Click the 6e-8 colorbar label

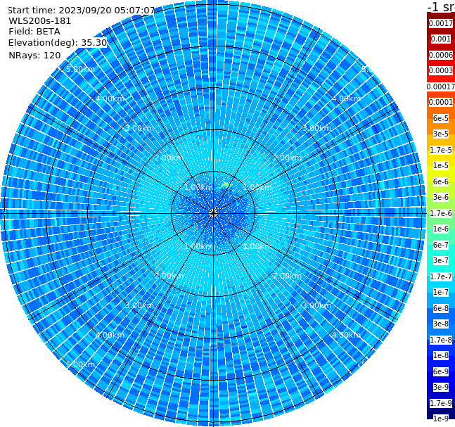441,308
